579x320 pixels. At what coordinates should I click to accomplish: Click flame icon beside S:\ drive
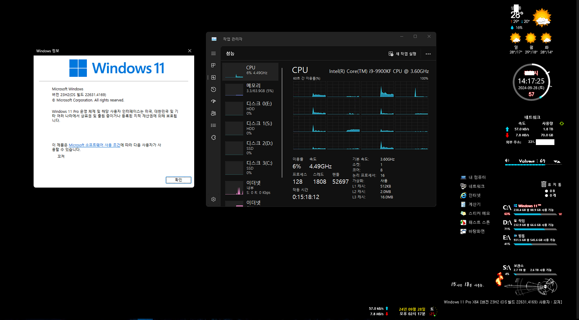pyautogui.click(x=499, y=279)
